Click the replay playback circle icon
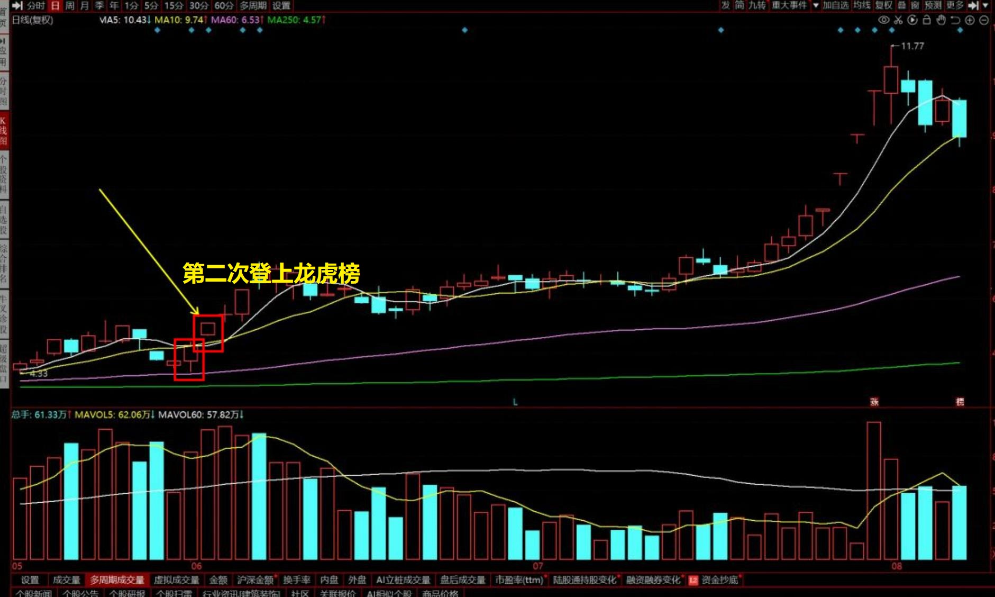Screen dimensions: 995x597 (912, 20)
